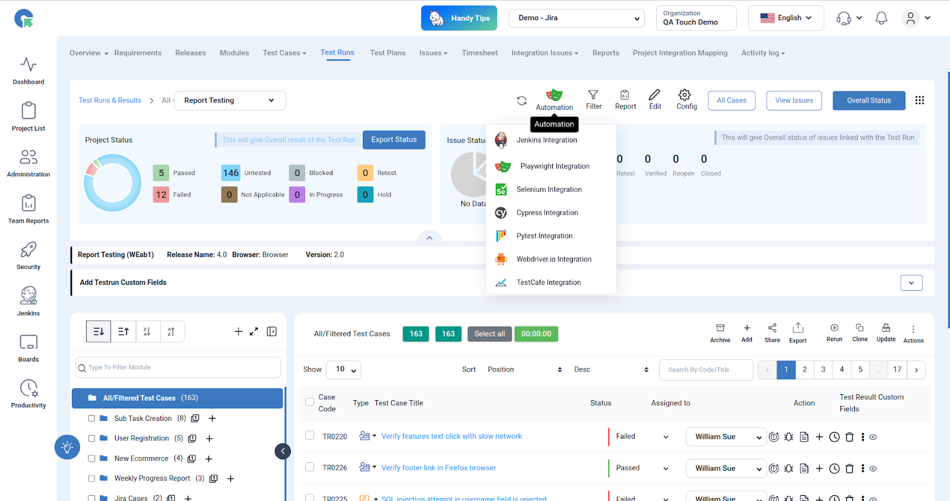Click the Clone icon
The width and height of the screenshot is (950, 501).
(860, 332)
